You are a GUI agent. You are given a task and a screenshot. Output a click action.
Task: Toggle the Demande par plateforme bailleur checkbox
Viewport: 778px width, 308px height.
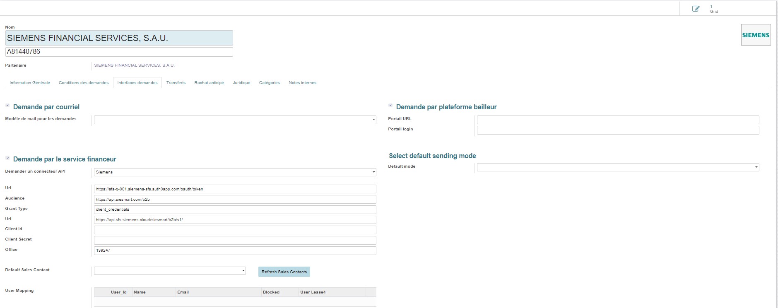coord(390,106)
